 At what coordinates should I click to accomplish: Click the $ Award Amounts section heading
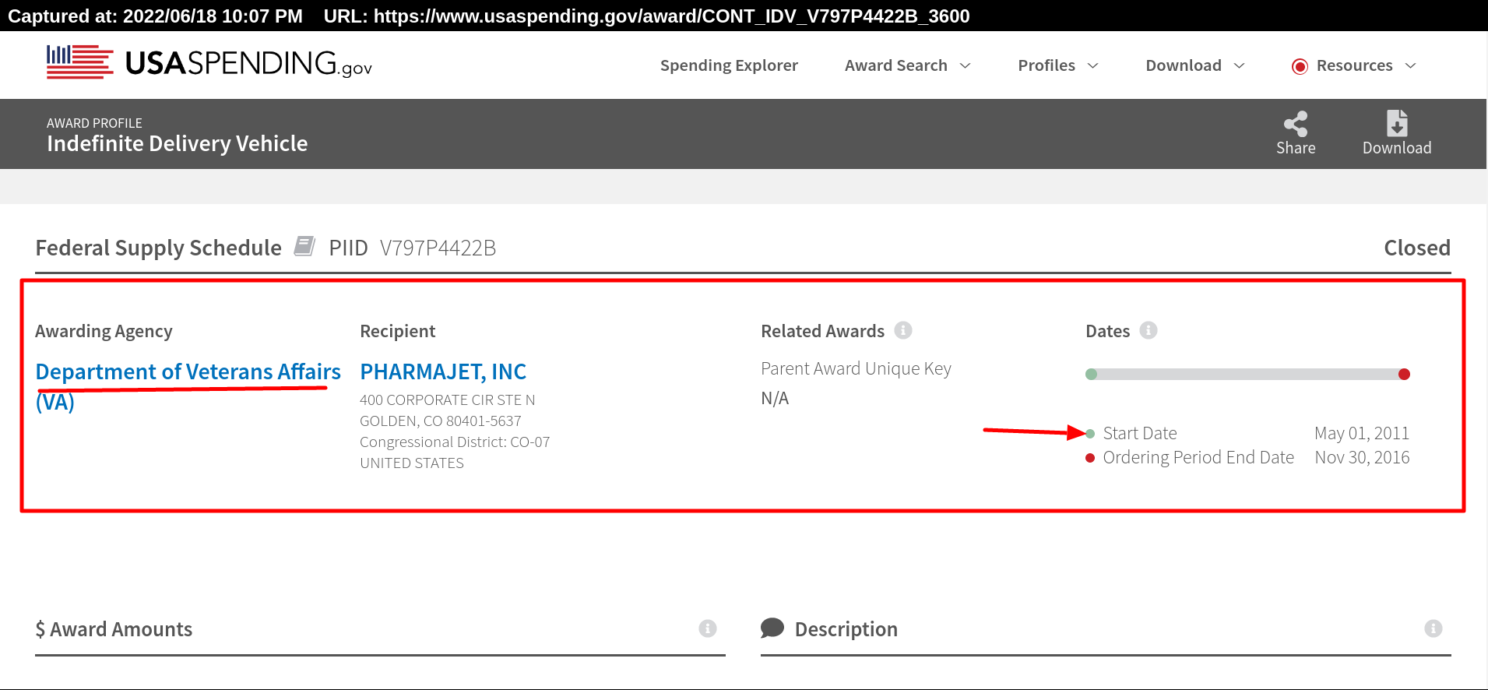coord(114,629)
